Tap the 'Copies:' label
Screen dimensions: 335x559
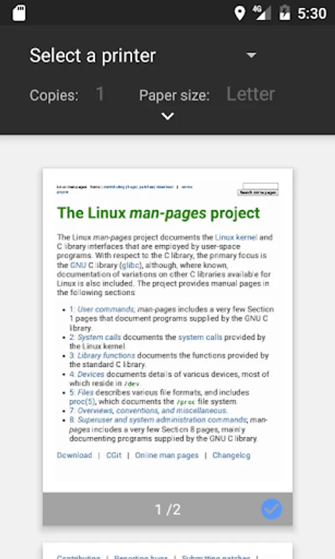[54, 95]
